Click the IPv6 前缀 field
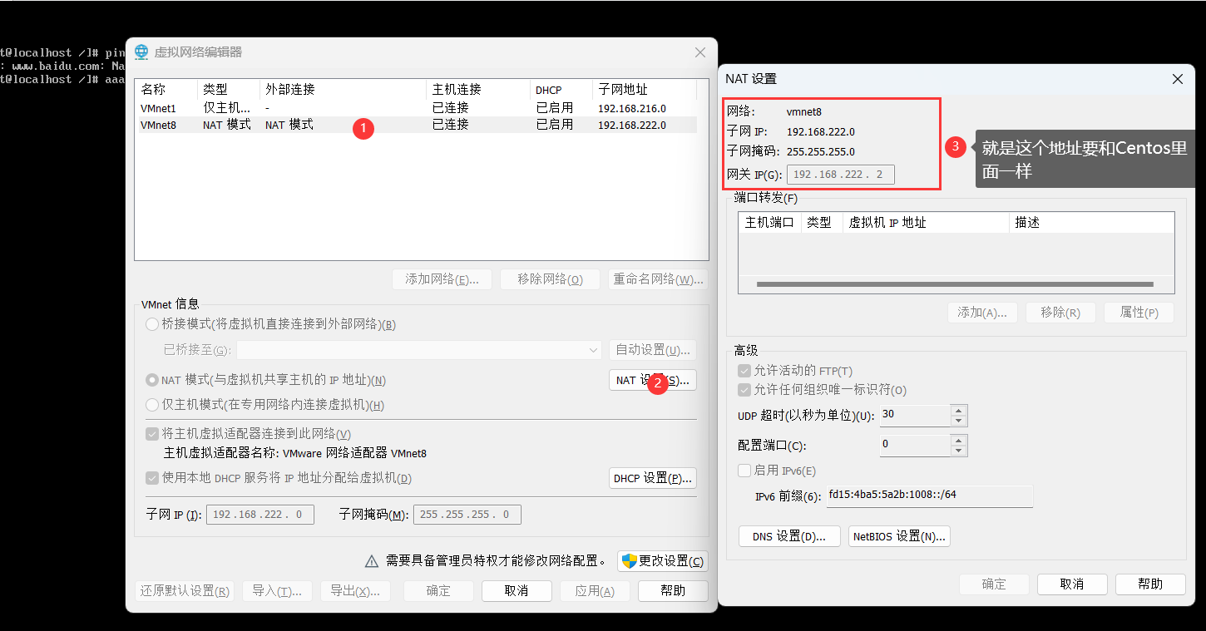 tap(928, 495)
